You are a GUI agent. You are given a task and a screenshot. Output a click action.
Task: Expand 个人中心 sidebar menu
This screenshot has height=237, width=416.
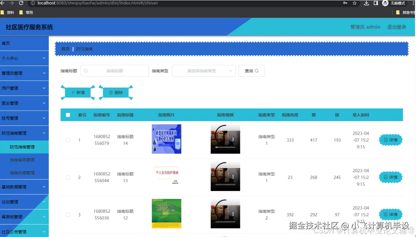24,58
